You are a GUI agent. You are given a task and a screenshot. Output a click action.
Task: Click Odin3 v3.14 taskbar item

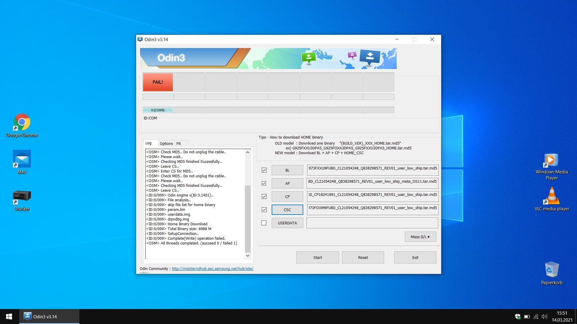tap(49, 316)
